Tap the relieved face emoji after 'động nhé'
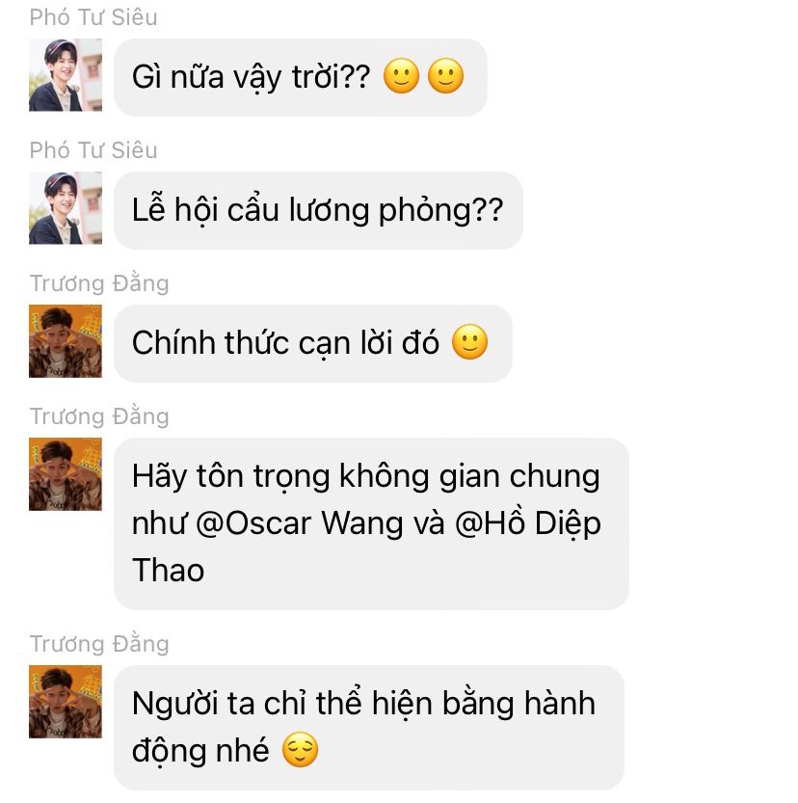 pyautogui.click(x=301, y=750)
